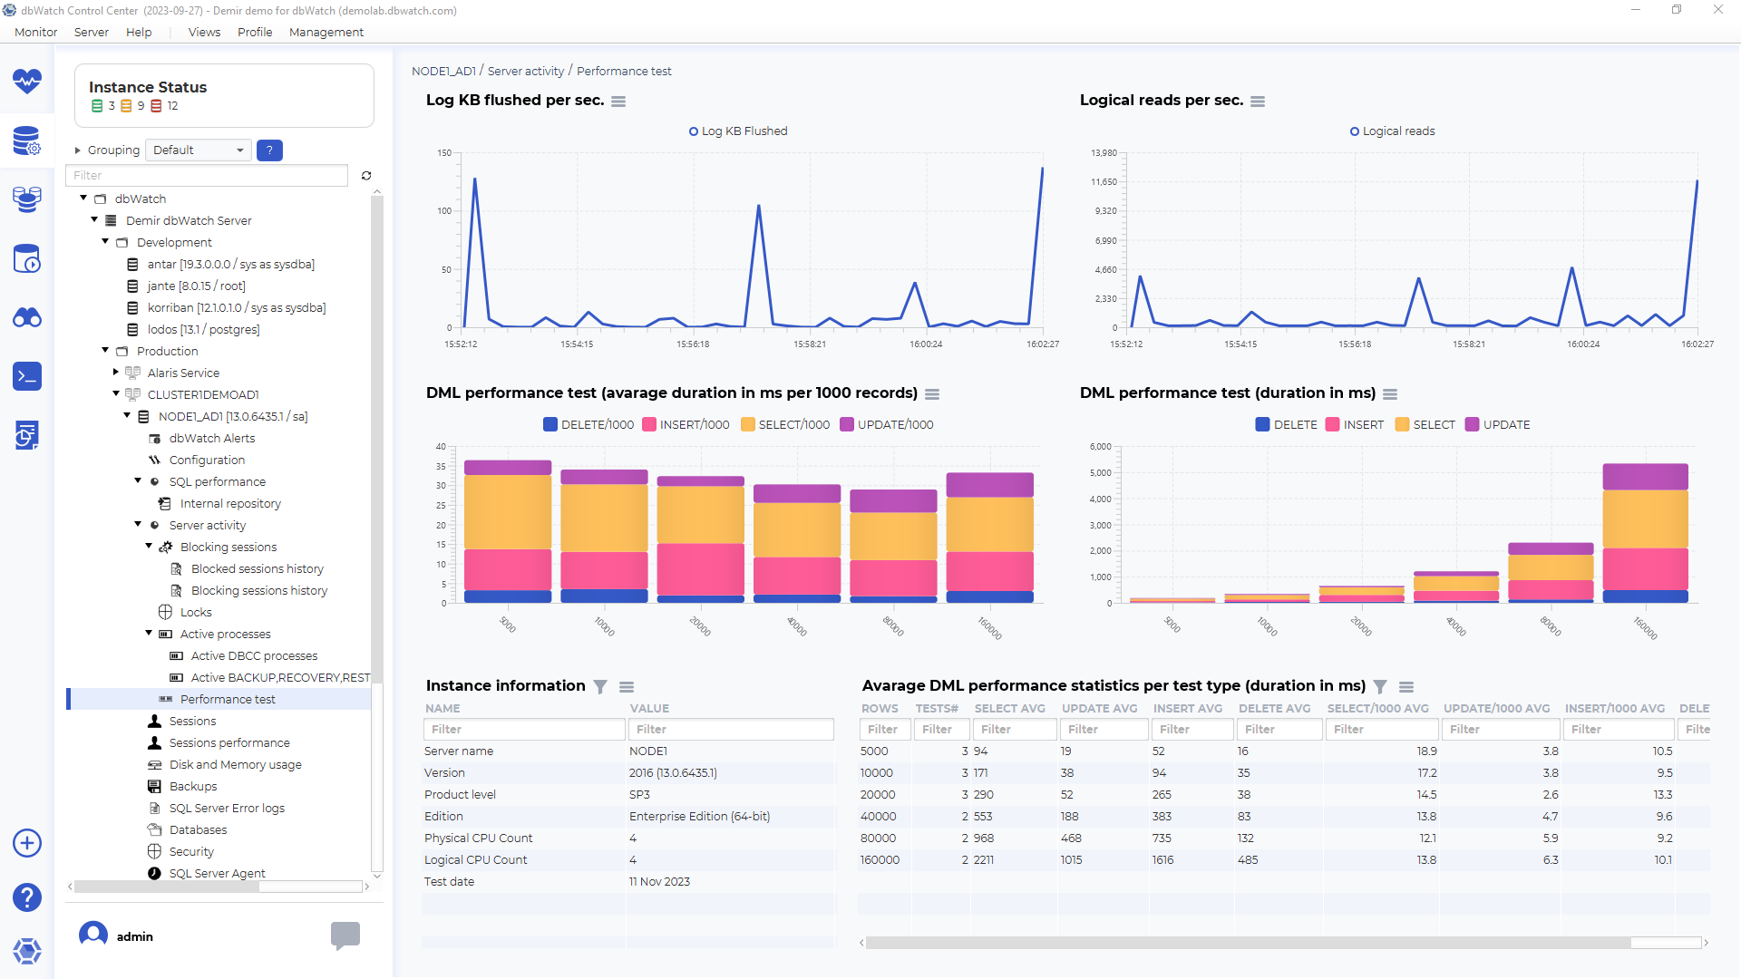Image resolution: width=1741 pixels, height=979 pixels.
Task: Open the Server menu
Action: (92, 32)
